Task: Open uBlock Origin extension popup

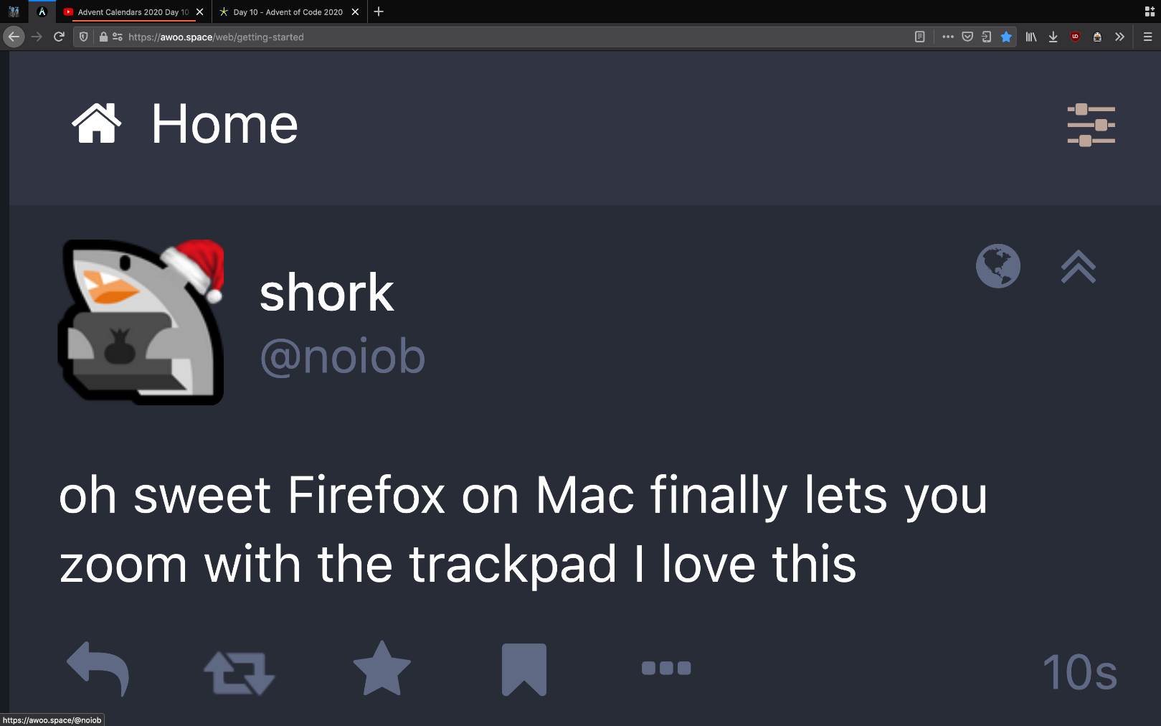Action: click(x=1075, y=37)
